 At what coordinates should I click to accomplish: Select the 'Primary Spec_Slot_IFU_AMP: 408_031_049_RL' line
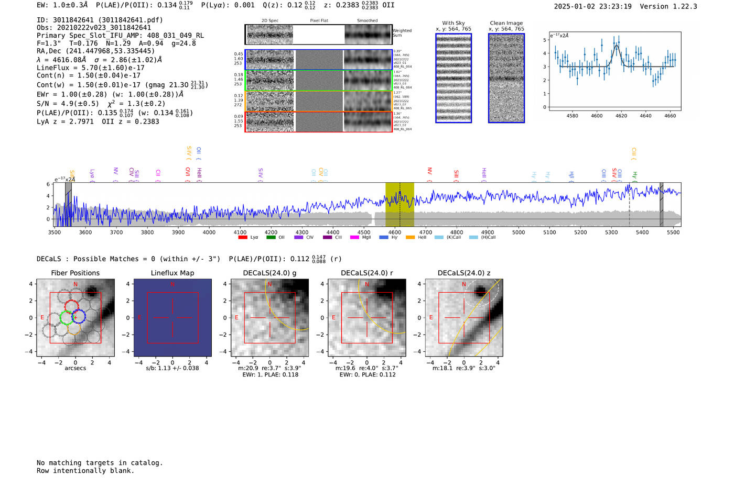coord(120,36)
